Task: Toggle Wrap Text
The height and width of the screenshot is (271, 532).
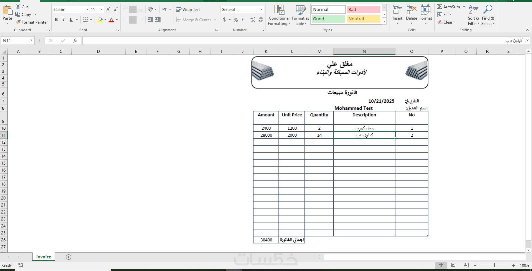Action: (188, 10)
